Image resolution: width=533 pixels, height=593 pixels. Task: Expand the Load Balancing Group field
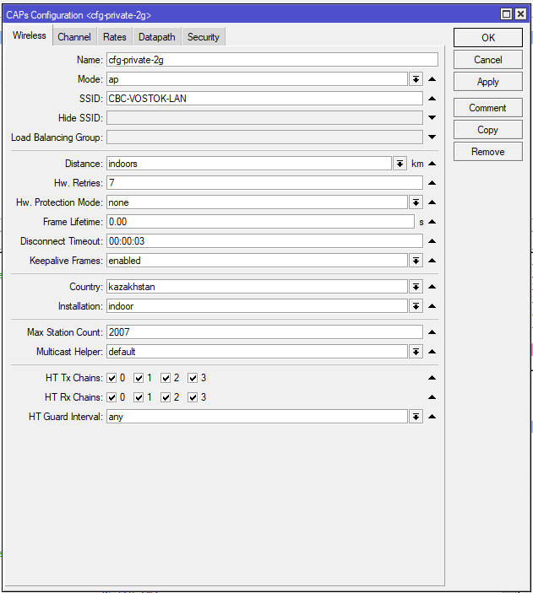pyautogui.click(x=432, y=137)
